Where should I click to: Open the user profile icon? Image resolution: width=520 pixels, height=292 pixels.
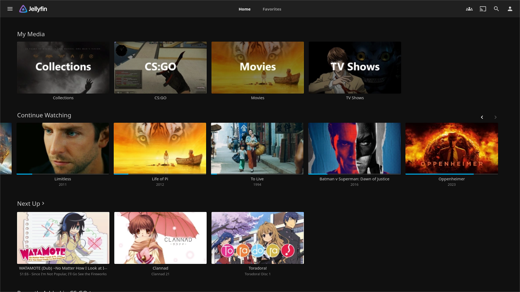pyautogui.click(x=510, y=9)
